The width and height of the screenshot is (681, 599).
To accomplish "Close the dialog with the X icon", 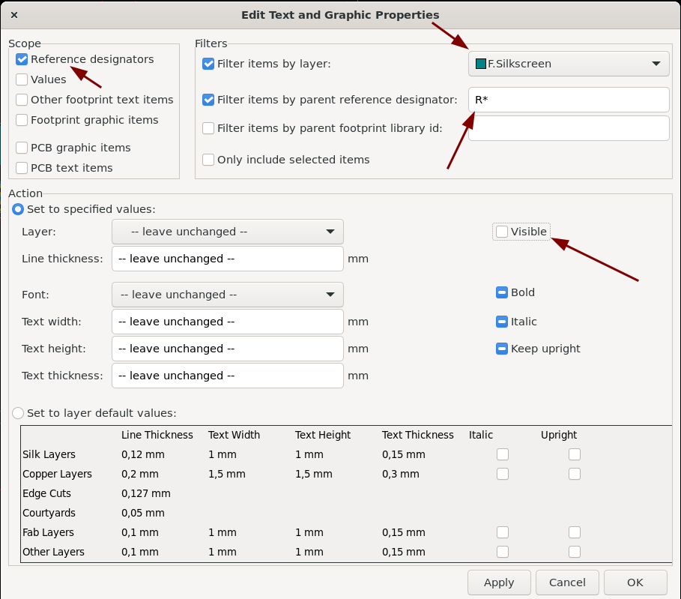I will tap(14, 15).
